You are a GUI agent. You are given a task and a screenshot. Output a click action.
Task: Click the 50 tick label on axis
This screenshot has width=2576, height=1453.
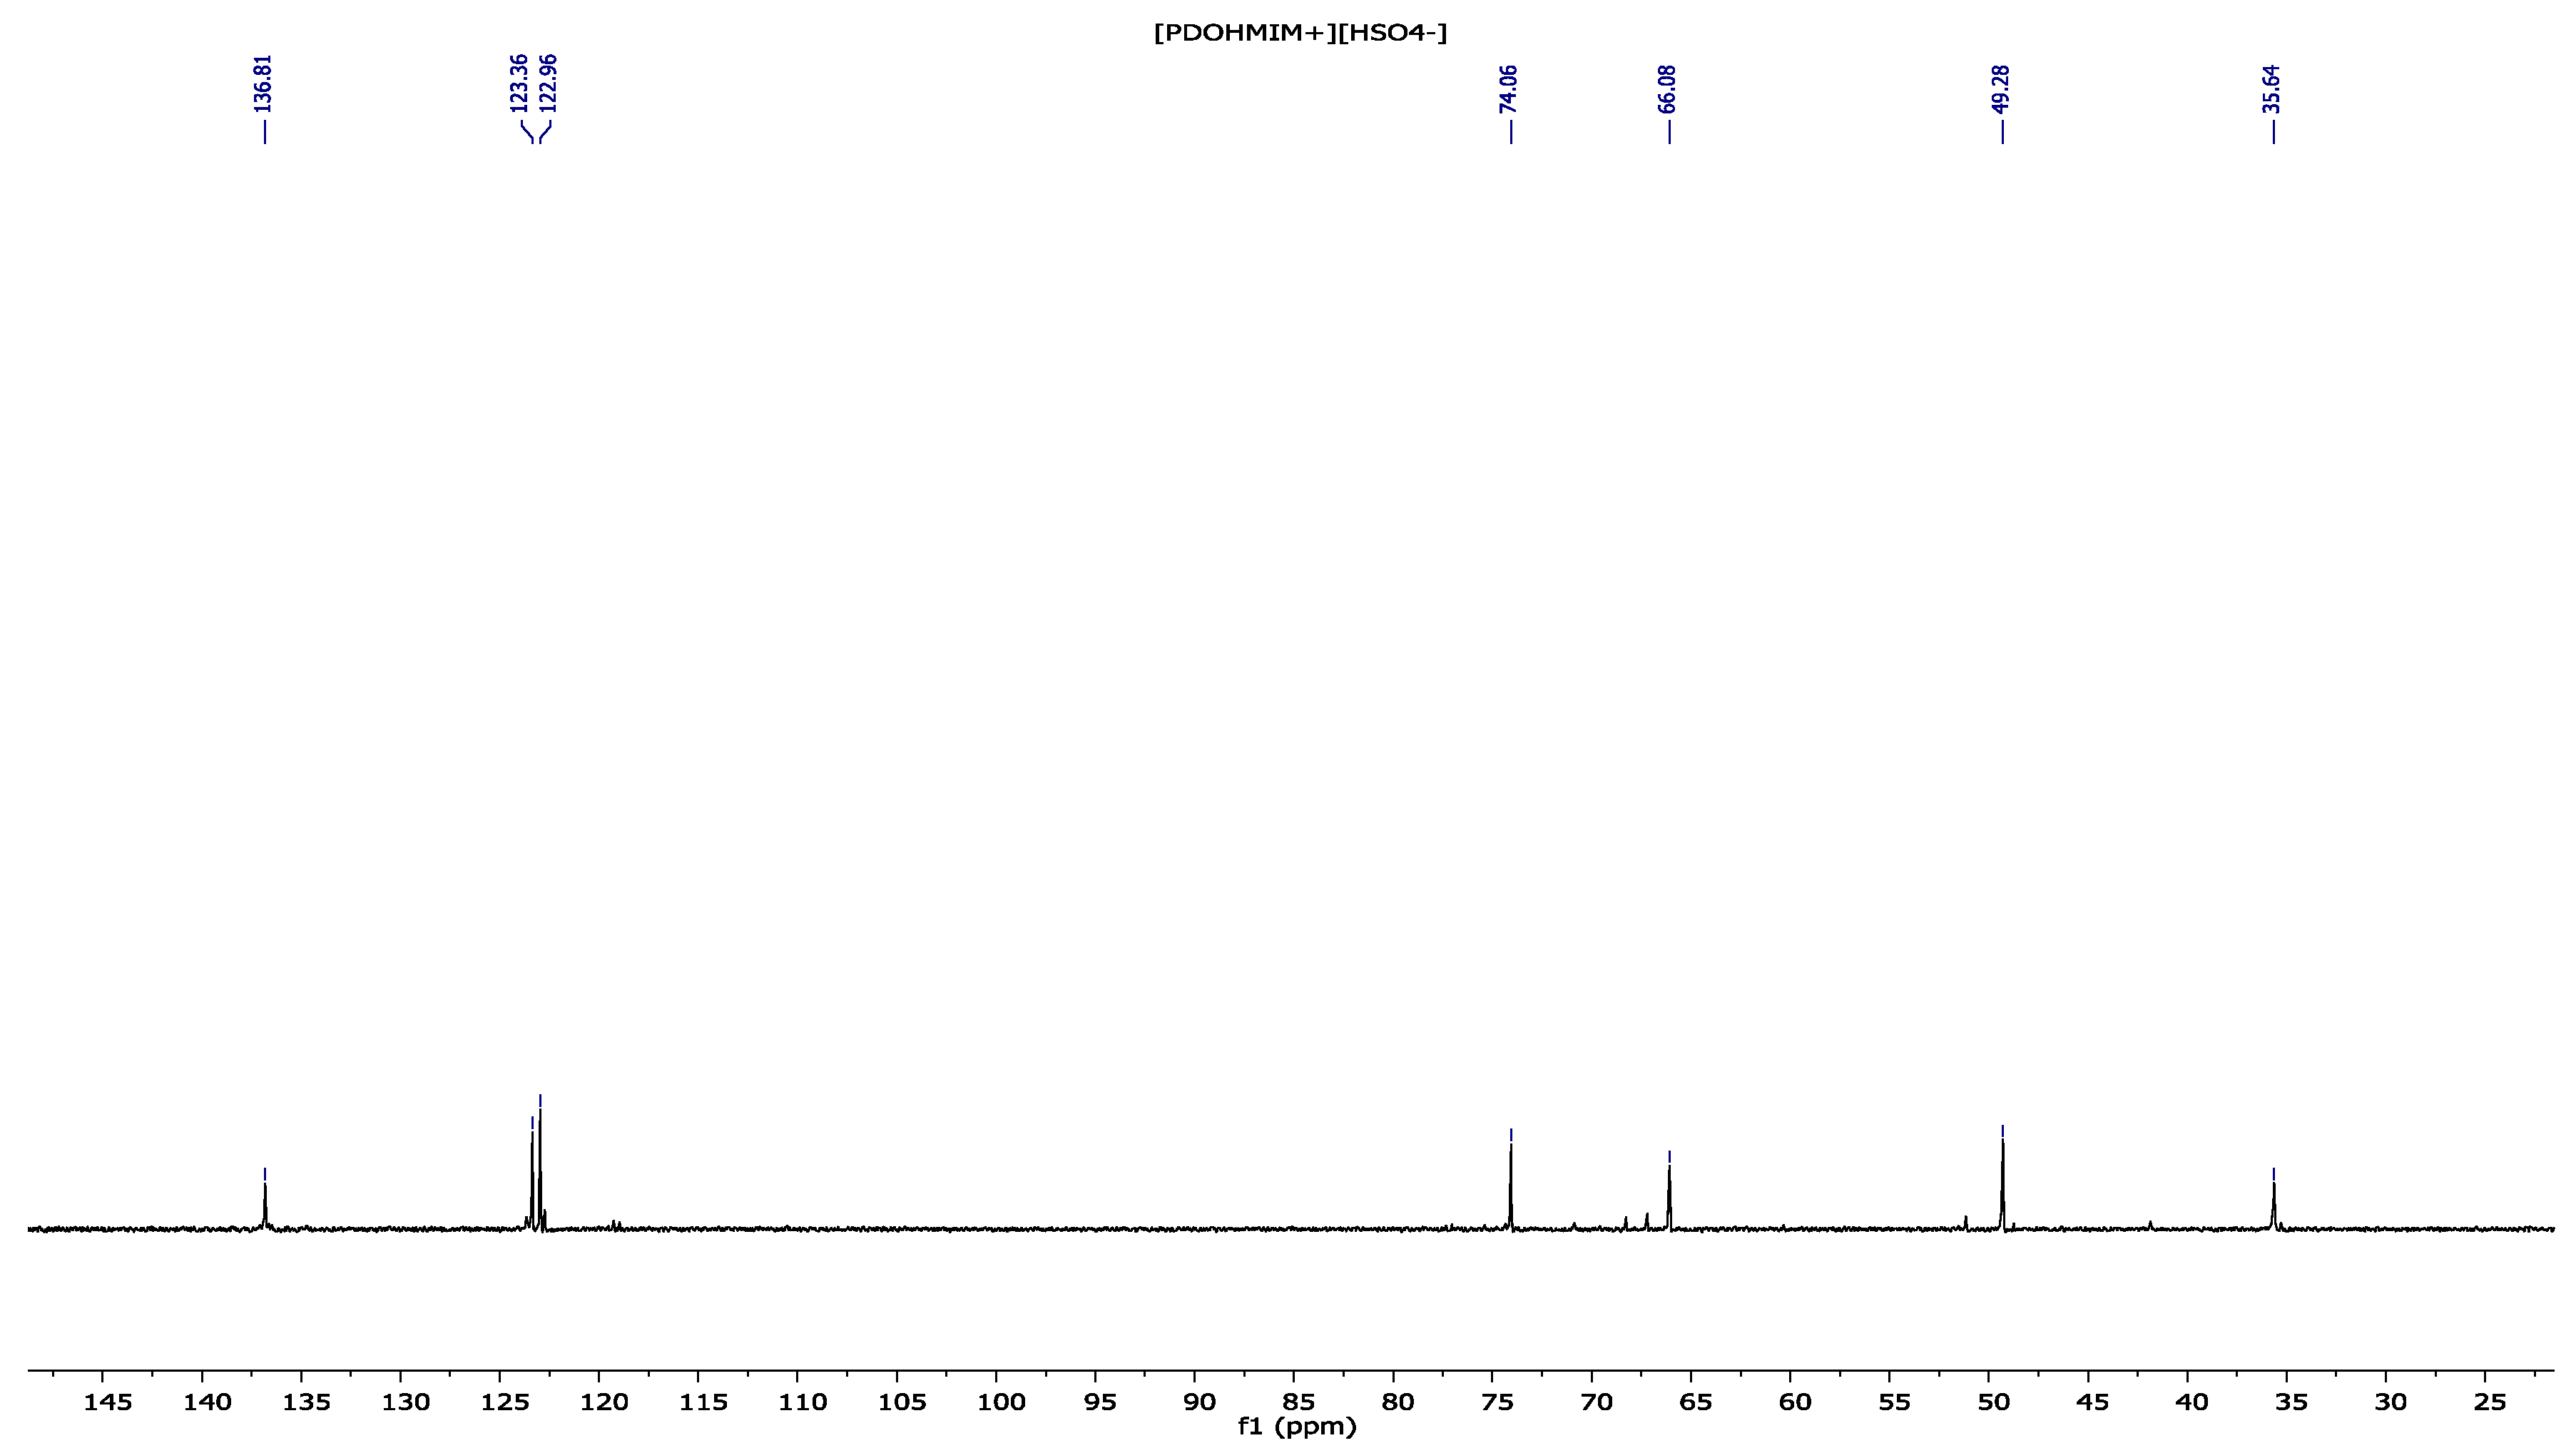click(1993, 1402)
